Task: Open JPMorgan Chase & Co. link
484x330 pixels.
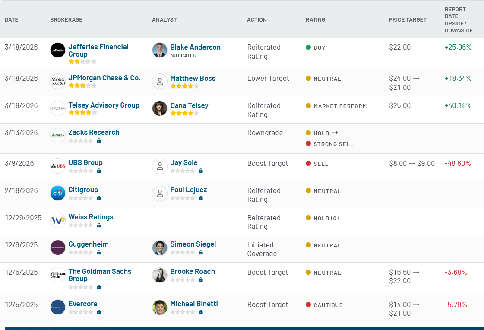Action: [104, 78]
